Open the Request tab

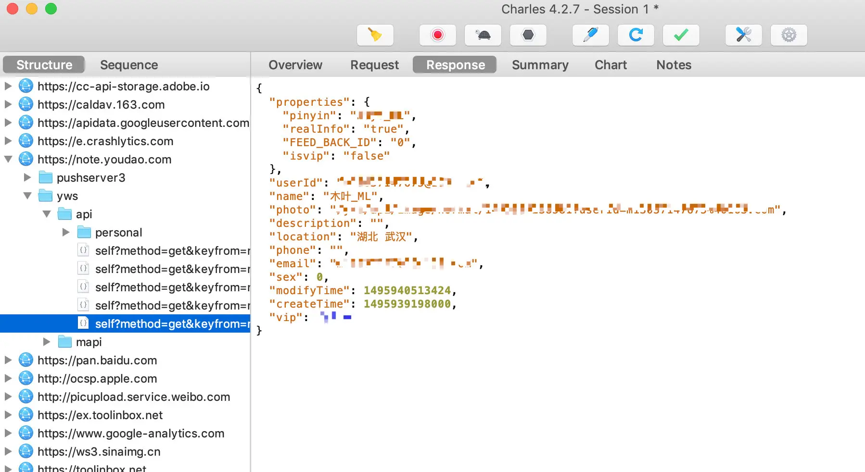coord(374,65)
